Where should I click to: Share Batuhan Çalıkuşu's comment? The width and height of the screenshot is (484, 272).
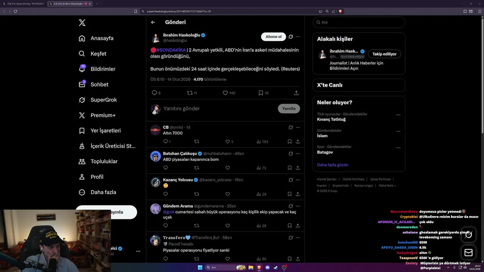click(298, 168)
